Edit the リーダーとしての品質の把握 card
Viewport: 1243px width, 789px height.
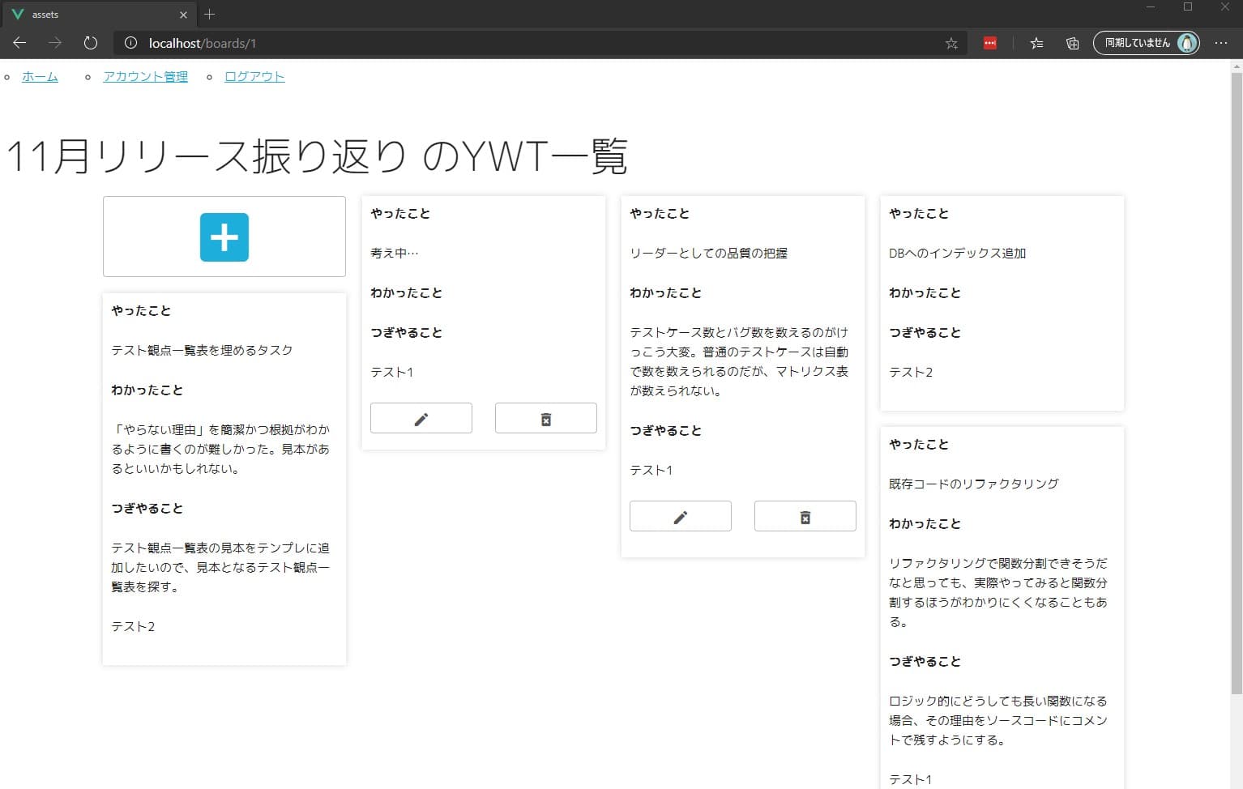point(680,516)
